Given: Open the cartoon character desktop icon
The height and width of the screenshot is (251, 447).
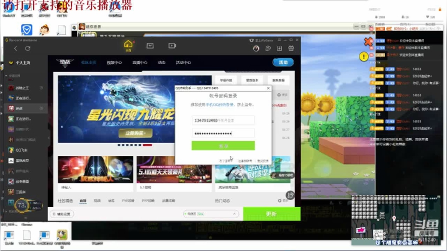Looking at the screenshot, I should pos(44,30).
